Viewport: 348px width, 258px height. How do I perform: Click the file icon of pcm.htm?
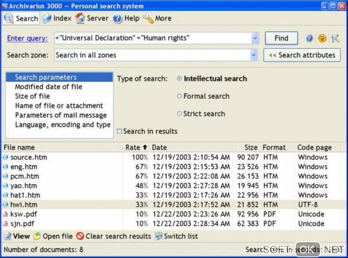[x=6, y=177]
